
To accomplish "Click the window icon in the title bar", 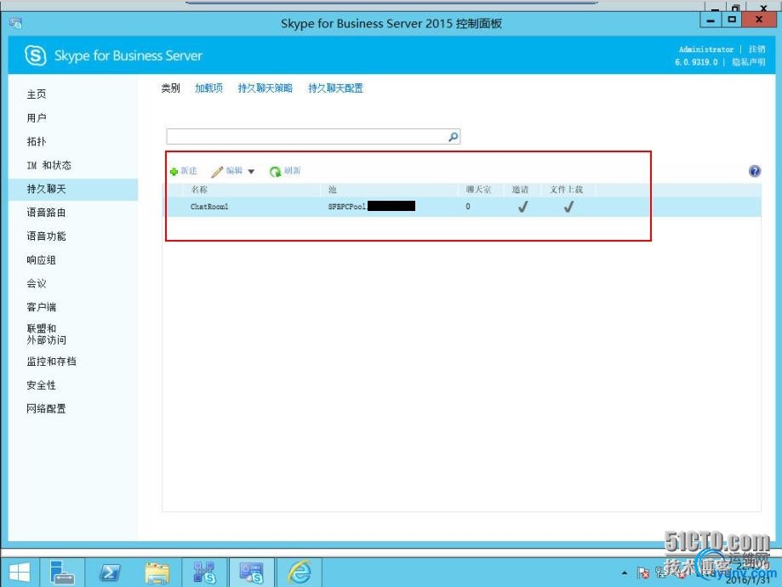I will (15, 23).
